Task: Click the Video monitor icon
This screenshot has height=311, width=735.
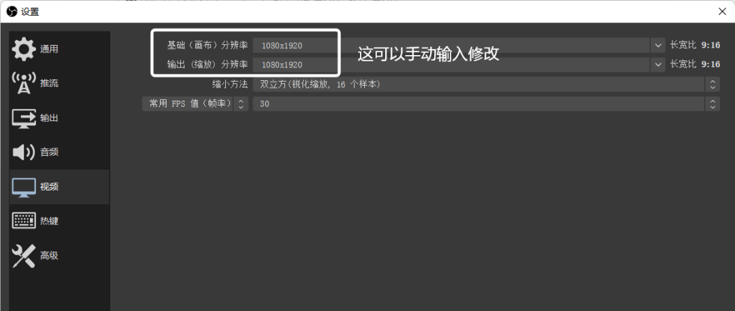Action: (24, 187)
